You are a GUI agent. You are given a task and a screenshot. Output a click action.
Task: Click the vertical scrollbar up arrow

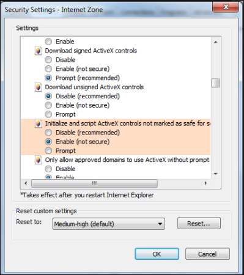pyautogui.click(x=216, y=42)
